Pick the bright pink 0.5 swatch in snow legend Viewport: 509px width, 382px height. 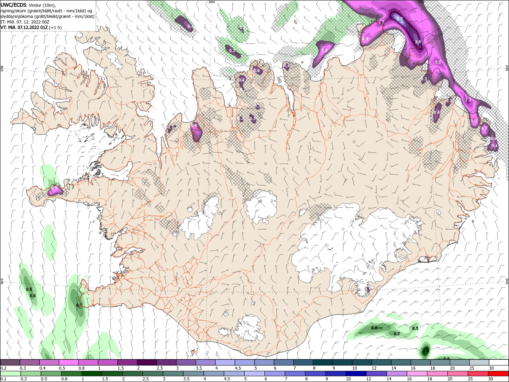coord(69,363)
